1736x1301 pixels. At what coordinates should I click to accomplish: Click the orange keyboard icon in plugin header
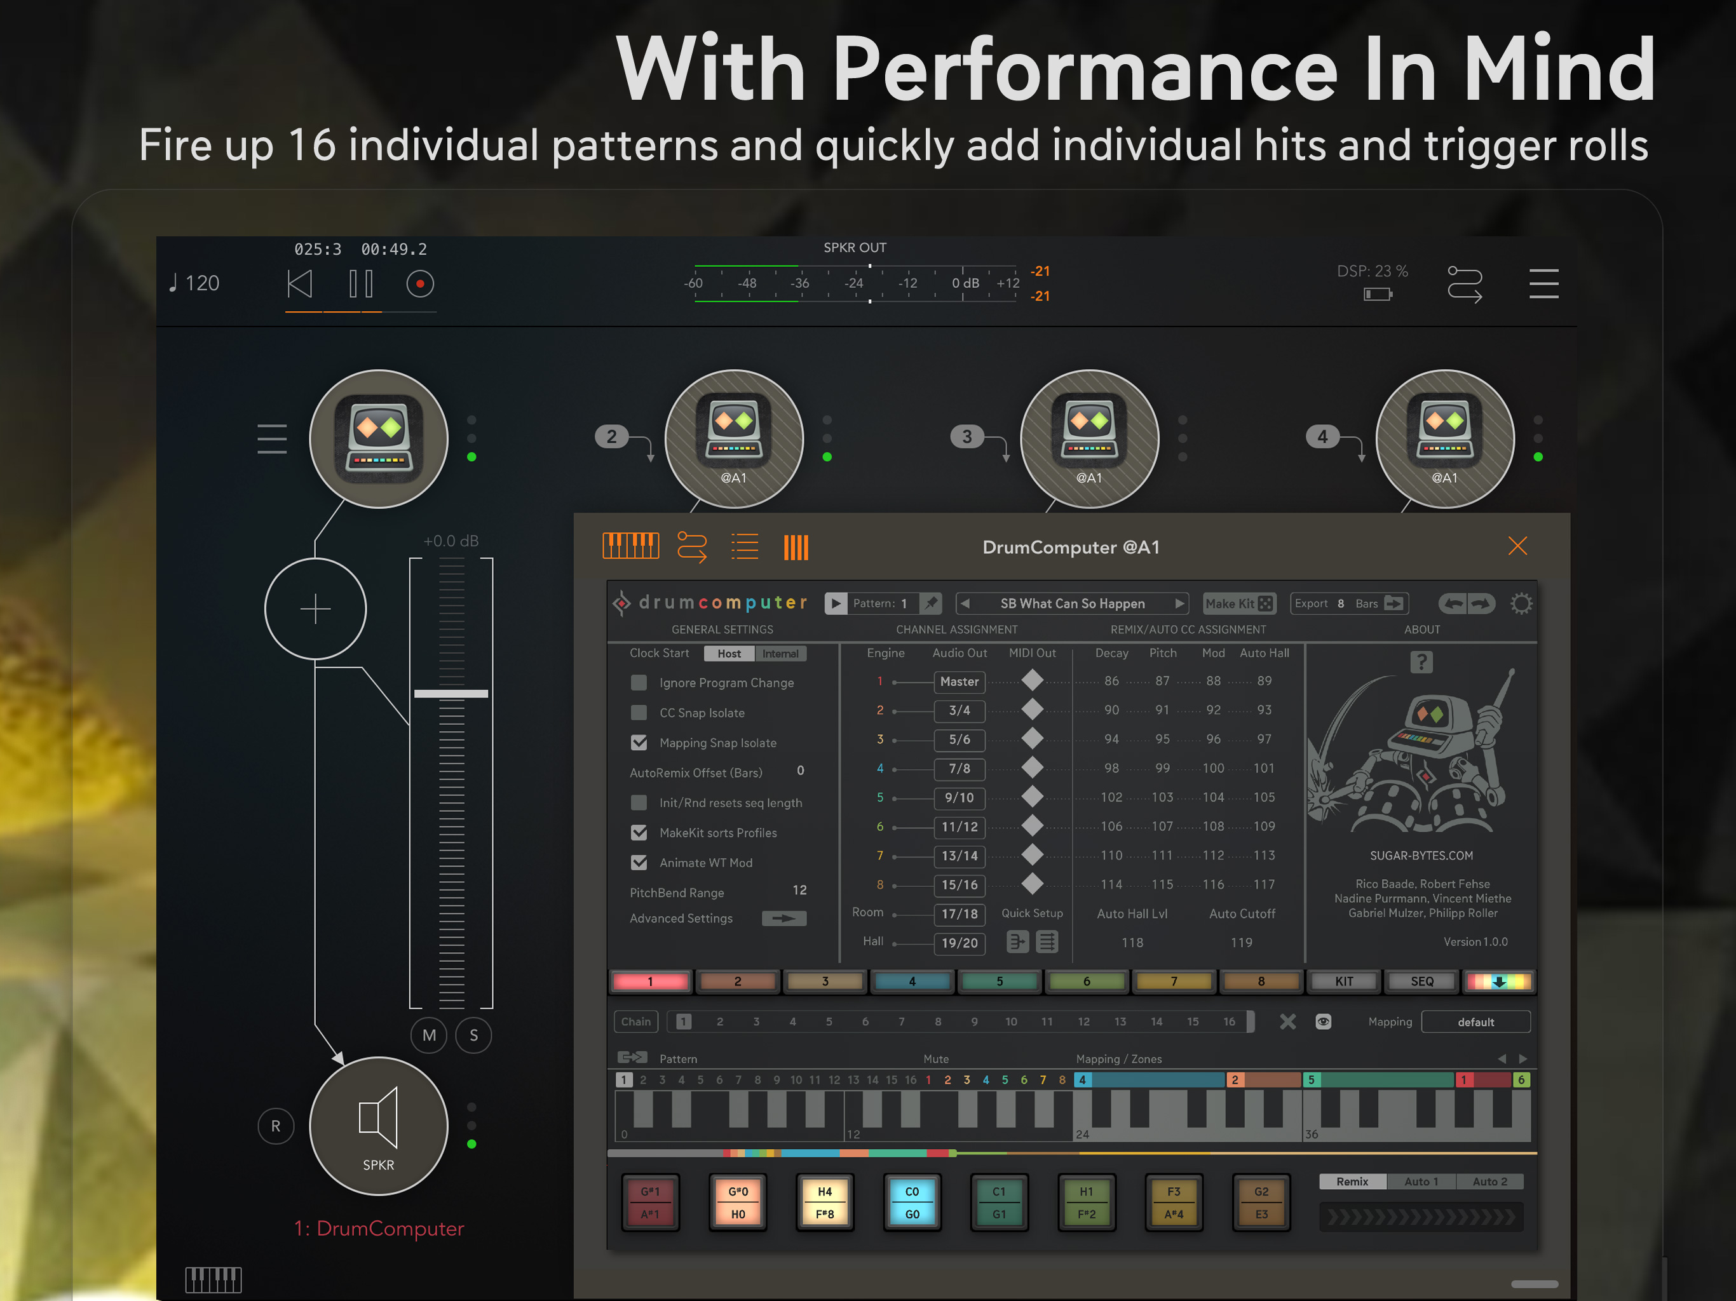630,546
